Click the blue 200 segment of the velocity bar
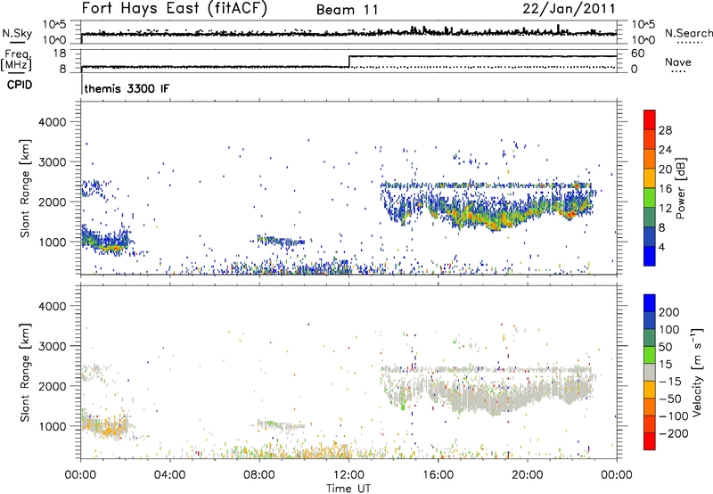 650,303
